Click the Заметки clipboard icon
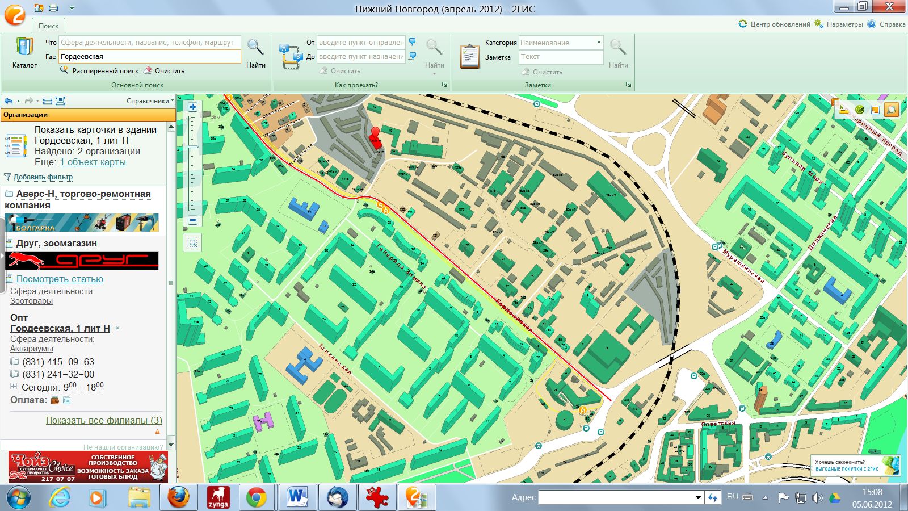This screenshot has height=511, width=908. [469, 56]
